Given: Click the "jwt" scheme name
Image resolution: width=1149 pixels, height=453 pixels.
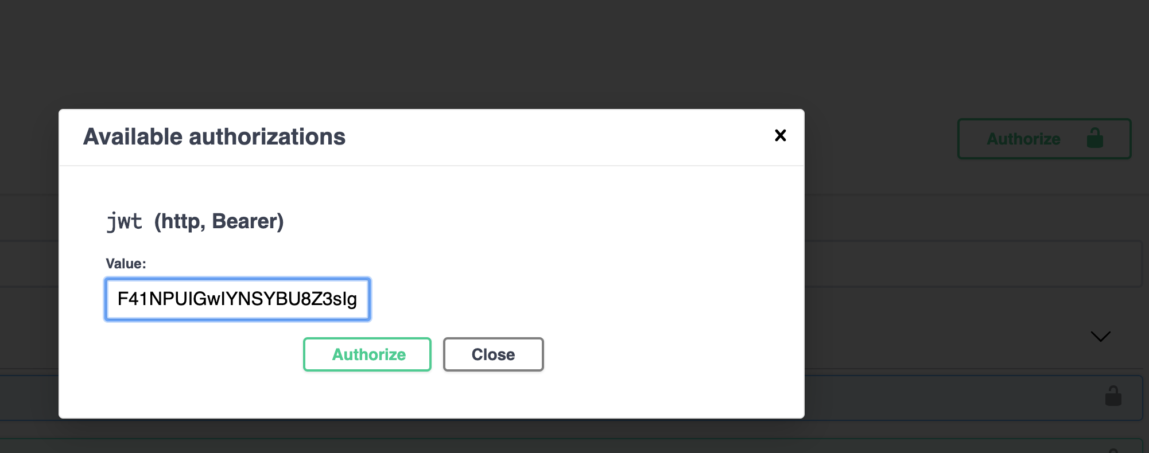Looking at the screenshot, I should click(x=124, y=221).
